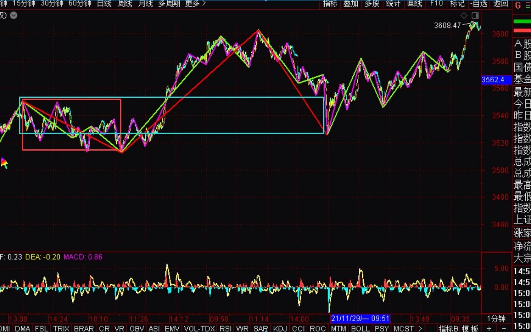Click the diamond icon above the chart
The image size is (531, 332).
[464, 15]
